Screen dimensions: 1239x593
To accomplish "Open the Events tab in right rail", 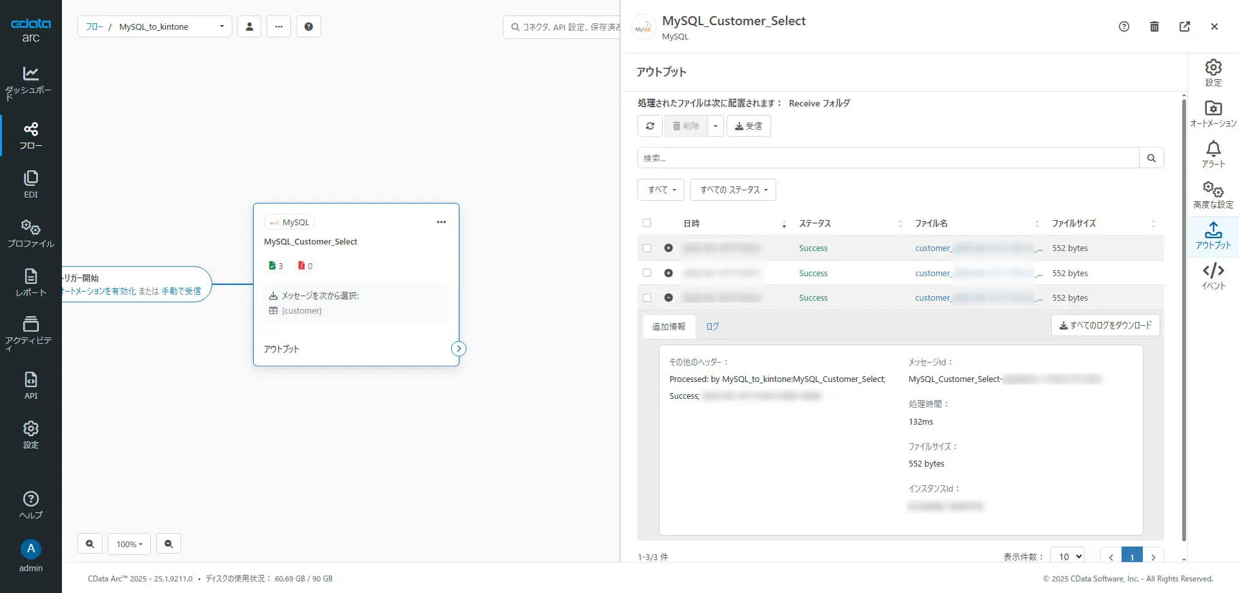I will 1213,276.
